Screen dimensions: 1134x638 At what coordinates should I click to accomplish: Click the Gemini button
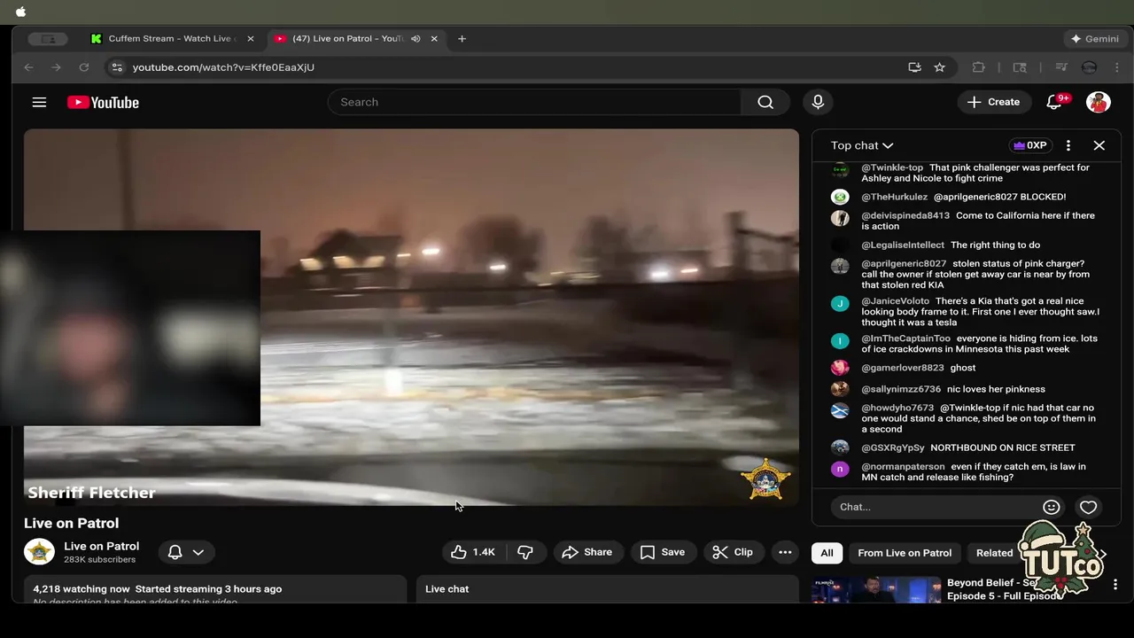point(1095,39)
